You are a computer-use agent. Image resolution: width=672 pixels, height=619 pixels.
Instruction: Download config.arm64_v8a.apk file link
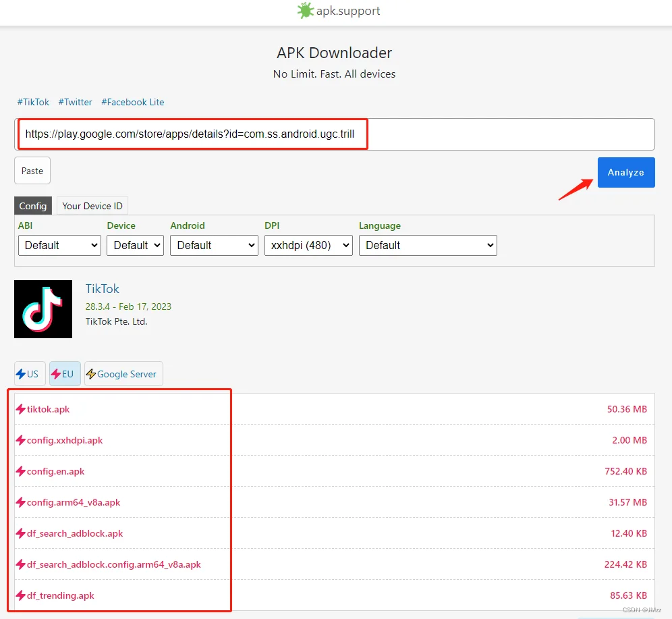[74, 502]
